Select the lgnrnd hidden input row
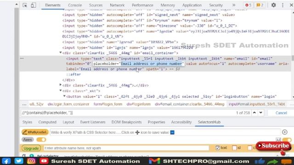294x165 pixels. (120, 42)
